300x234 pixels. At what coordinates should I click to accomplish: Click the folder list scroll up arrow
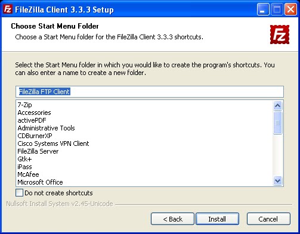coord(277,105)
